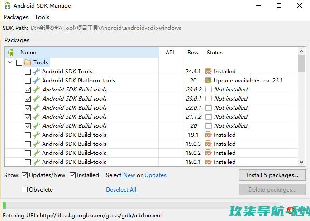Click the Installed status icon for rev 24.4.1
Image resolution: width=310 pixels, height=221 pixels.
point(209,72)
